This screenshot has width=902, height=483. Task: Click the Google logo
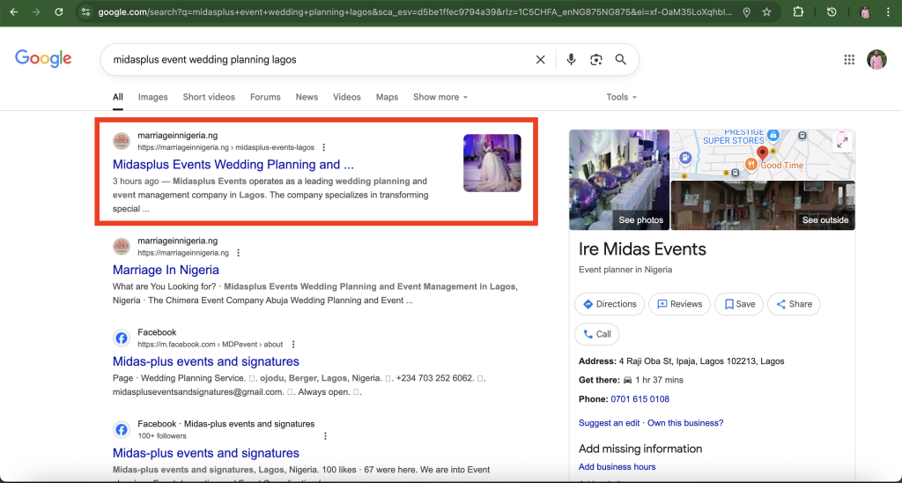pyautogui.click(x=43, y=59)
